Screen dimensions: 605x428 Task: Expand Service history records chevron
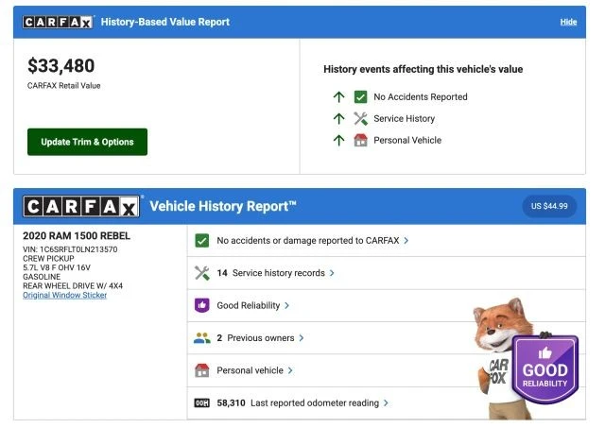point(332,273)
